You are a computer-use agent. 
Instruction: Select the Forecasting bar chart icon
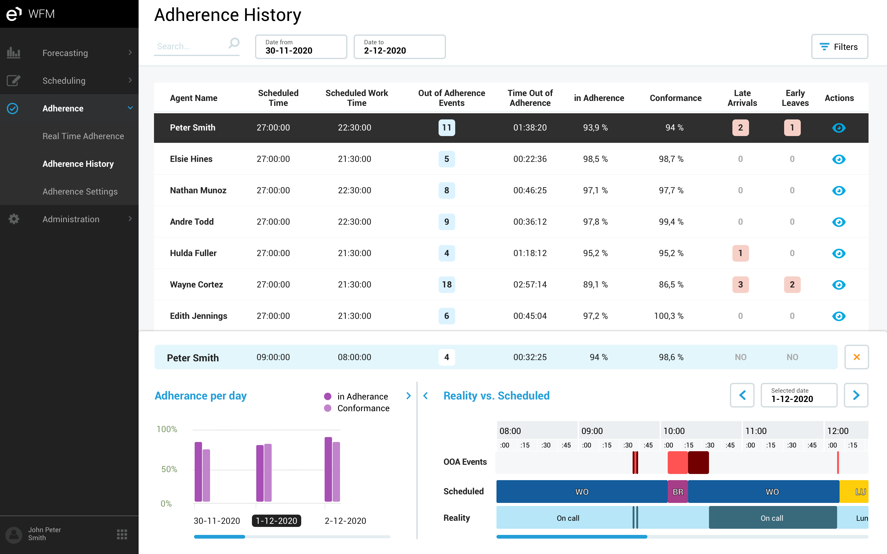[x=14, y=53]
